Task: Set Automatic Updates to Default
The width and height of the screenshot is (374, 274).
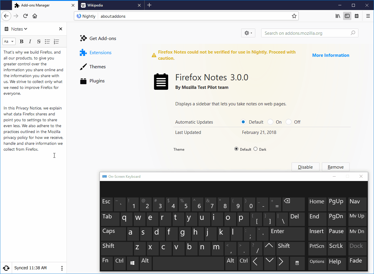Action: click(x=243, y=122)
